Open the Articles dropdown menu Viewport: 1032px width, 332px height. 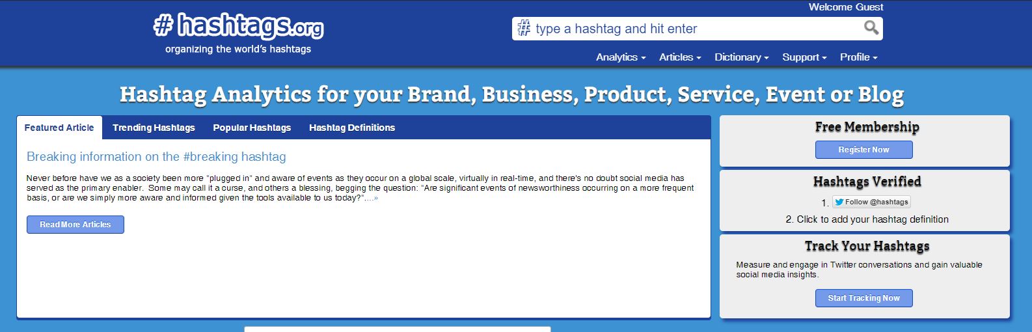679,57
